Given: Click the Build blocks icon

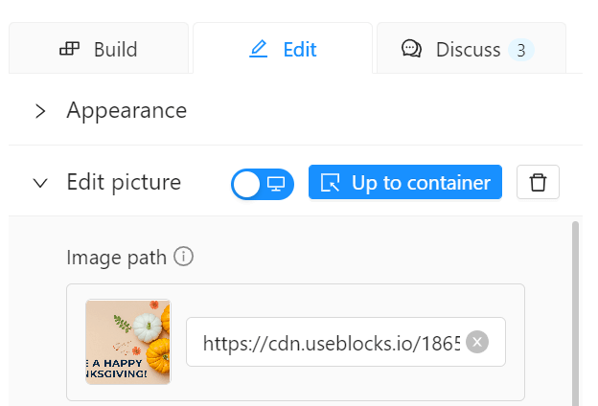Looking at the screenshot, I should pos(69,49).
